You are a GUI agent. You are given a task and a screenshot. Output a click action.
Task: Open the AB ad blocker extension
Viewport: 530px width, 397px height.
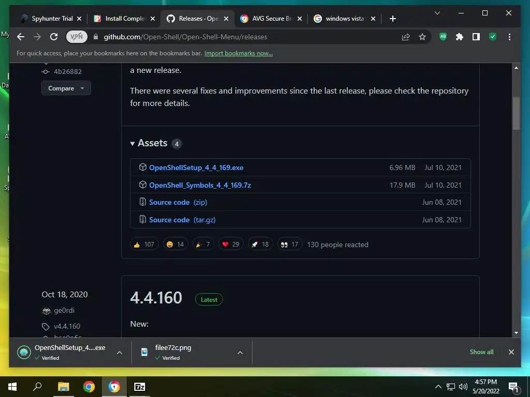pos(443,37)
